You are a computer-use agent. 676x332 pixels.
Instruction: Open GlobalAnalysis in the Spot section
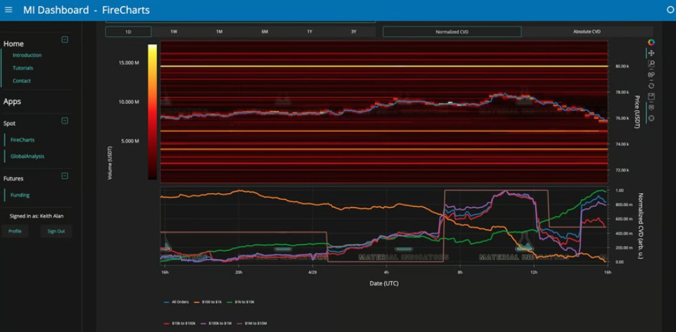(27, 156)
